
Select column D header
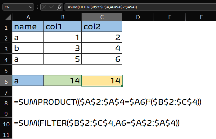[x=138, y=17]
